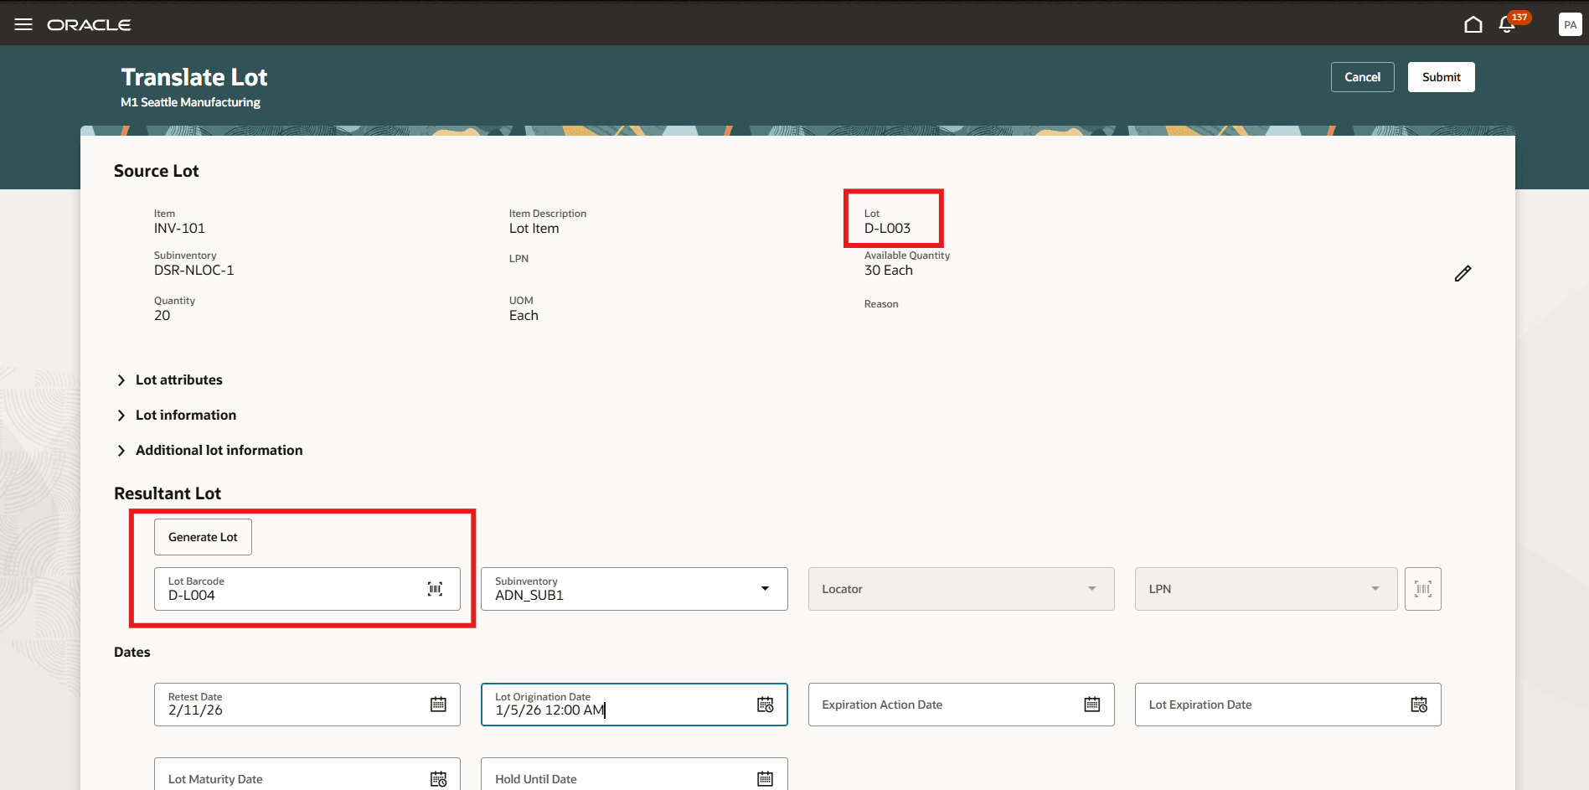Open the Locator dropdown

click(1091, 588)
